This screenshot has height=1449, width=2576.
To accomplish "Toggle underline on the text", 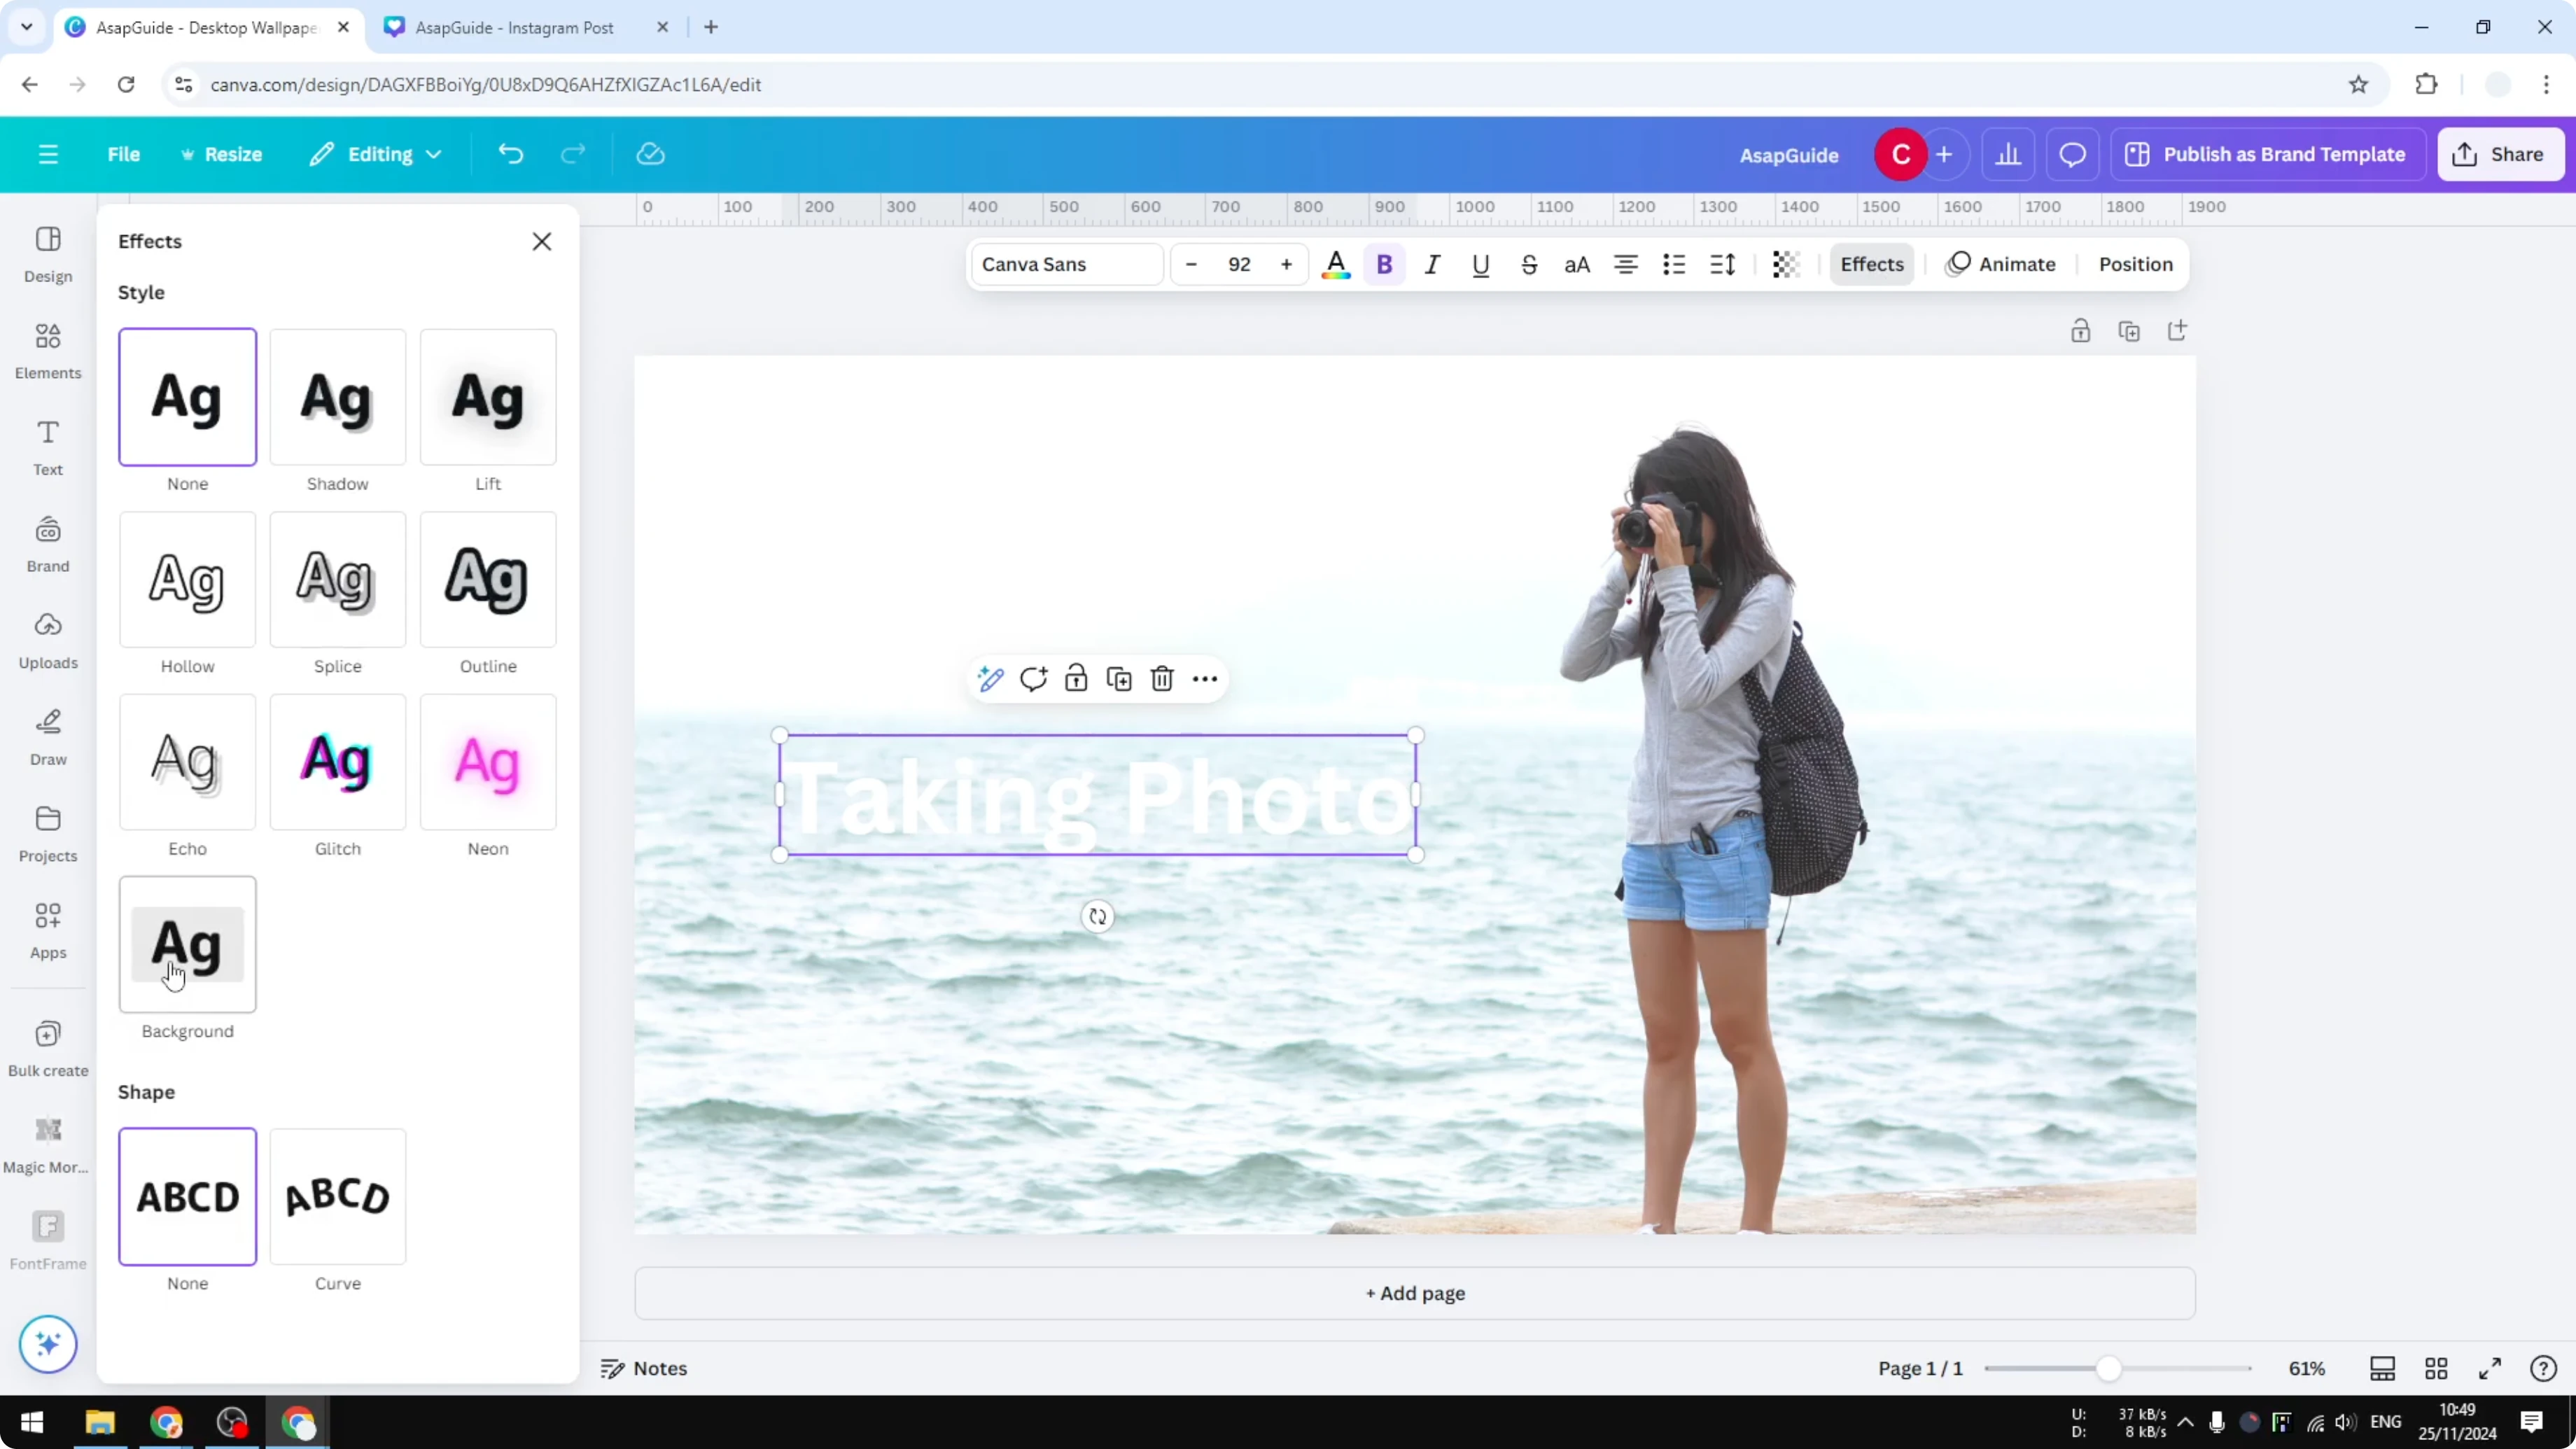I will tap(1481, 264).
